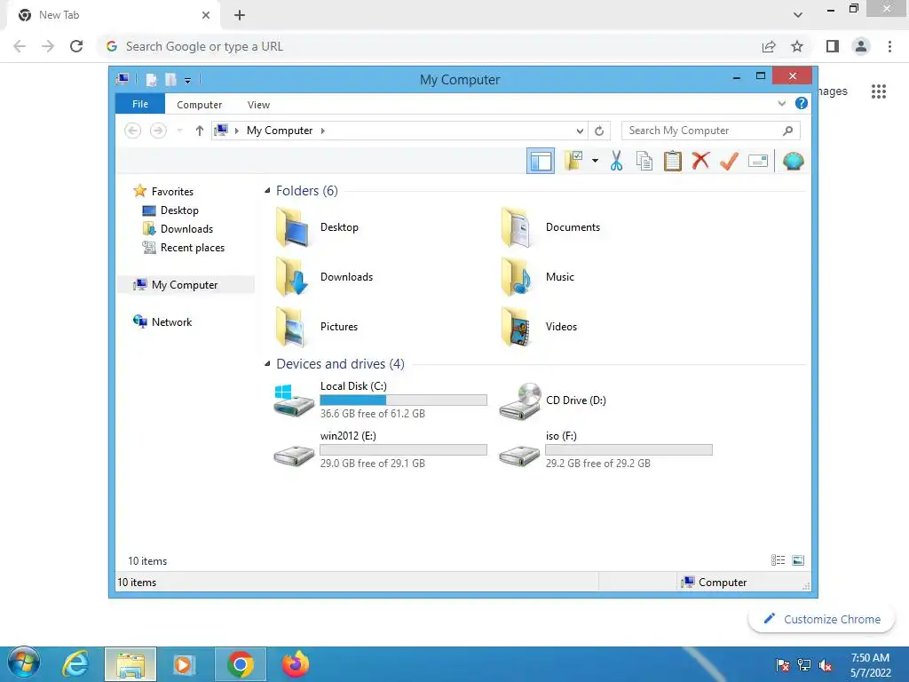Click the Cut scissors icon
Image resolution: width=909 pixels, height=682 pixels.
[x=616, y=161]
